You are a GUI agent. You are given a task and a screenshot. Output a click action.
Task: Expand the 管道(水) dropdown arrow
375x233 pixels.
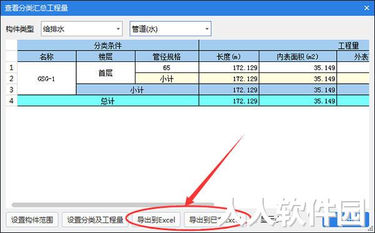(207, 29)
